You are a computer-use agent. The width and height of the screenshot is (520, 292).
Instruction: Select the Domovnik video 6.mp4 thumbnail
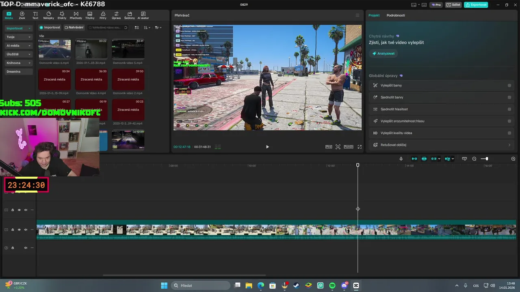tap(54, 49)
